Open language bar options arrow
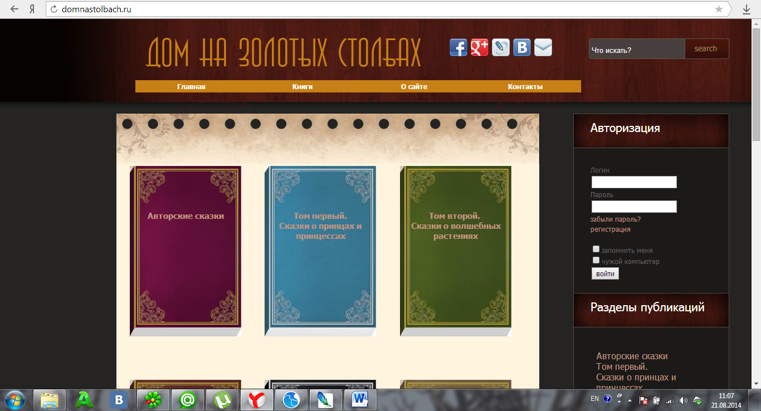 point(619,402)
